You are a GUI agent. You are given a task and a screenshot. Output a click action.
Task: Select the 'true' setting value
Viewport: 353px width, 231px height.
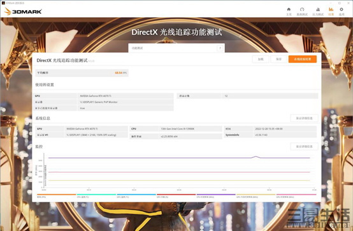click(82, 108)
